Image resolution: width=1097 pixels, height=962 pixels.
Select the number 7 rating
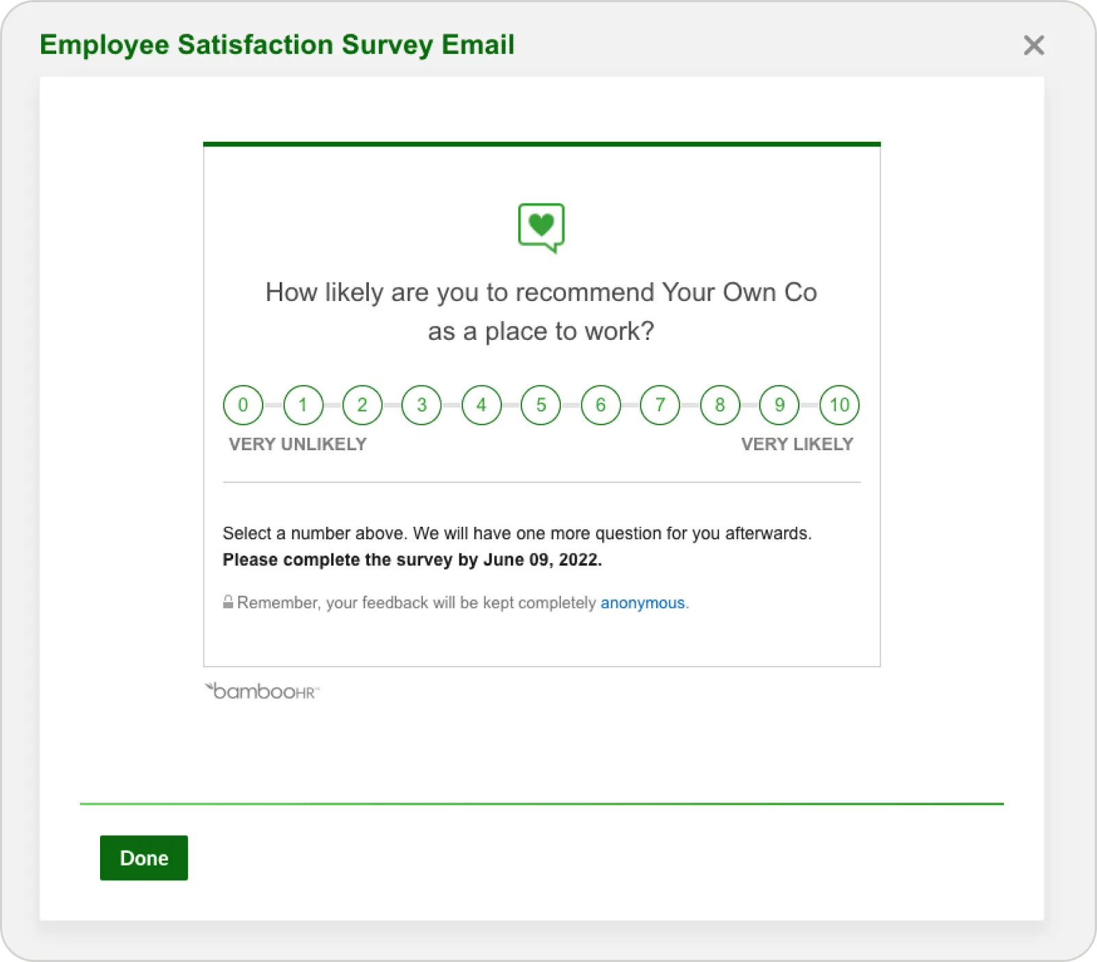point(660,405)
